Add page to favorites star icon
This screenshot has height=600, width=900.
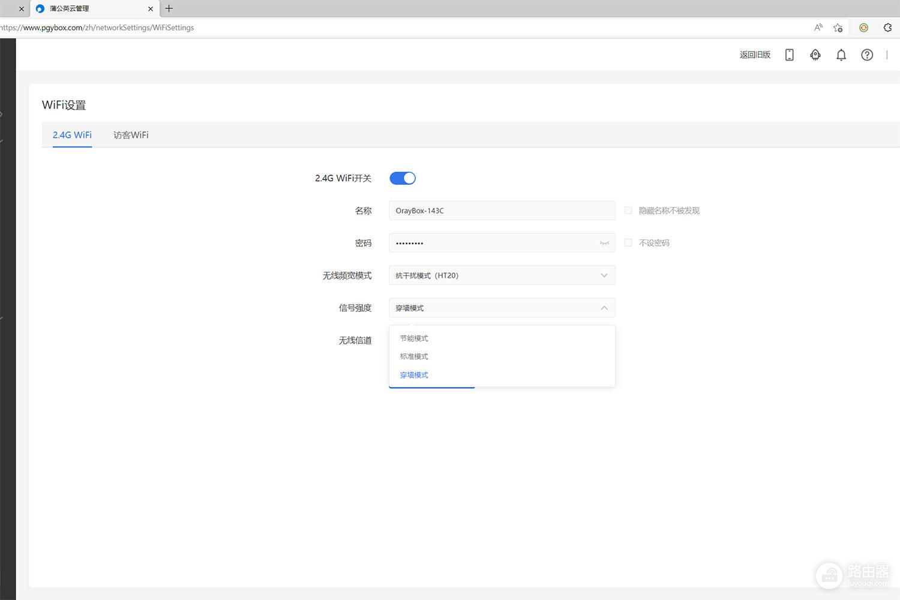[x=838, y=28]
